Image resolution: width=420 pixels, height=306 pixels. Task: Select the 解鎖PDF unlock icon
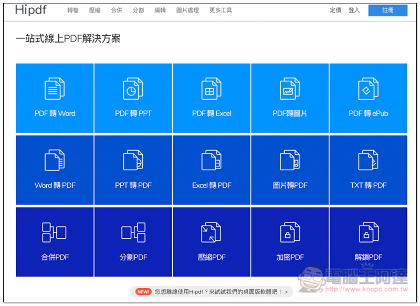pyautogui.click(x=369, y=233)
